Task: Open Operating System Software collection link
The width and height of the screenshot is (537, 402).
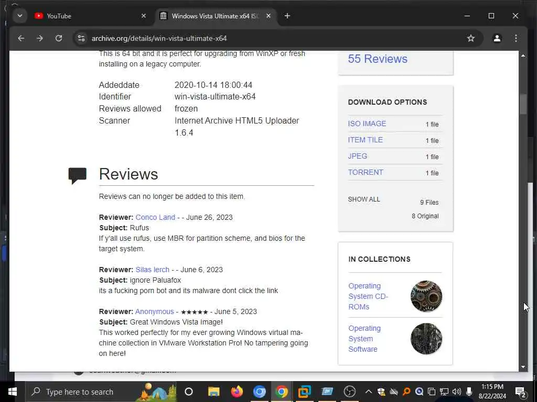Action: coord(364,339)
